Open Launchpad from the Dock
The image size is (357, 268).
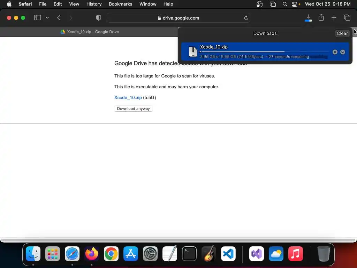[53, 254]
